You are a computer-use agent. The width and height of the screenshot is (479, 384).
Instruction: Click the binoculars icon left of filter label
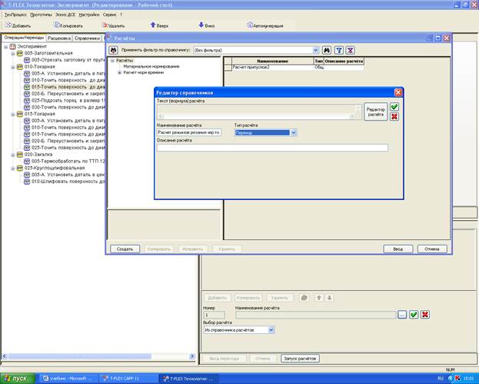[x=114, y=50]
